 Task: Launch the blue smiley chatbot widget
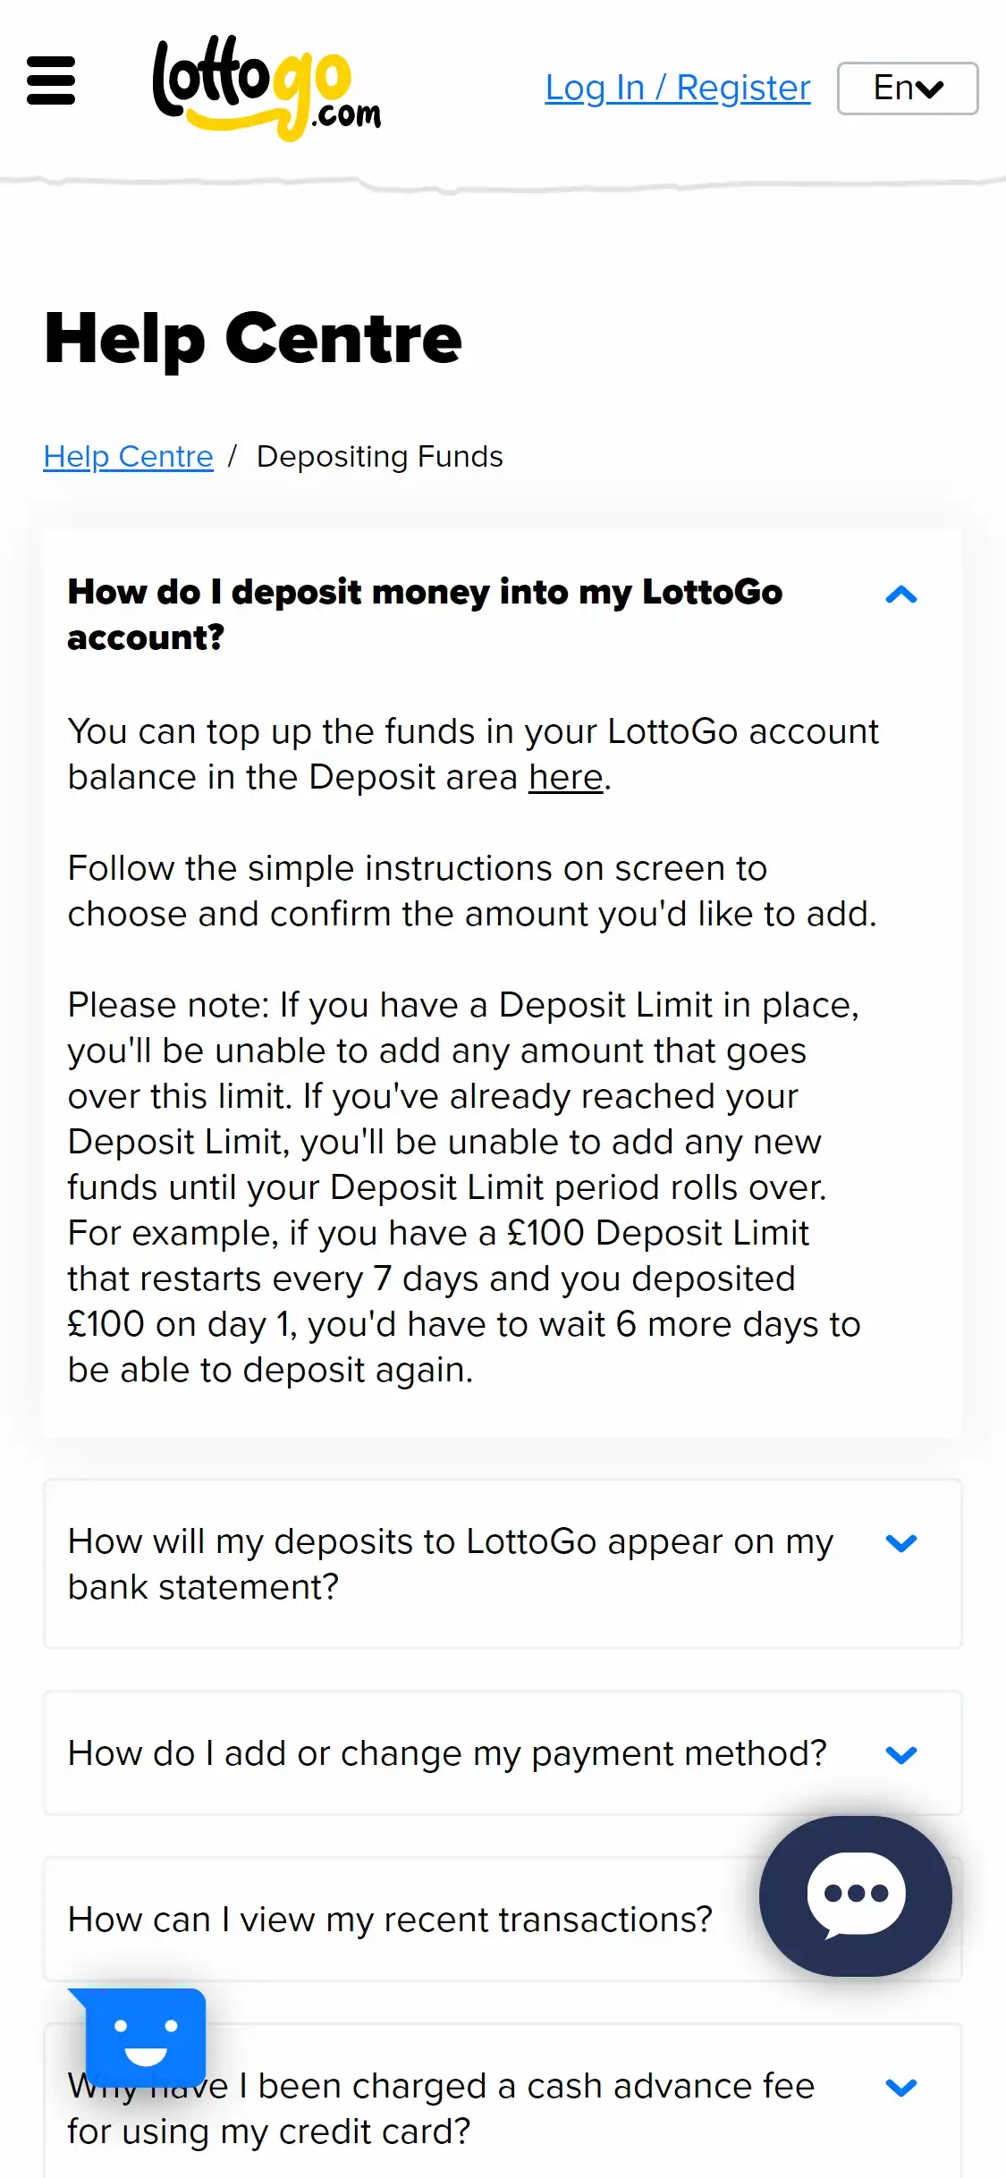pos(145,2037)
